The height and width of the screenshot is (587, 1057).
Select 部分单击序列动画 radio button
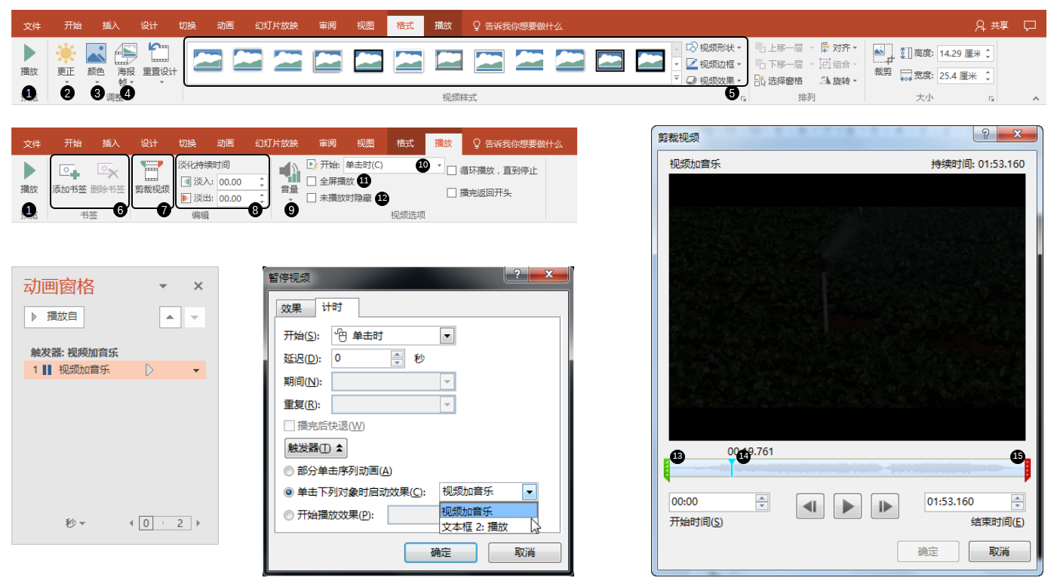[x=289, y=471]
